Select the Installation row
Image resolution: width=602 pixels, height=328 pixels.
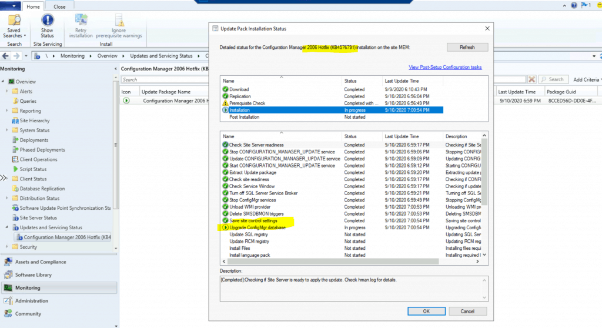[332, 111]
